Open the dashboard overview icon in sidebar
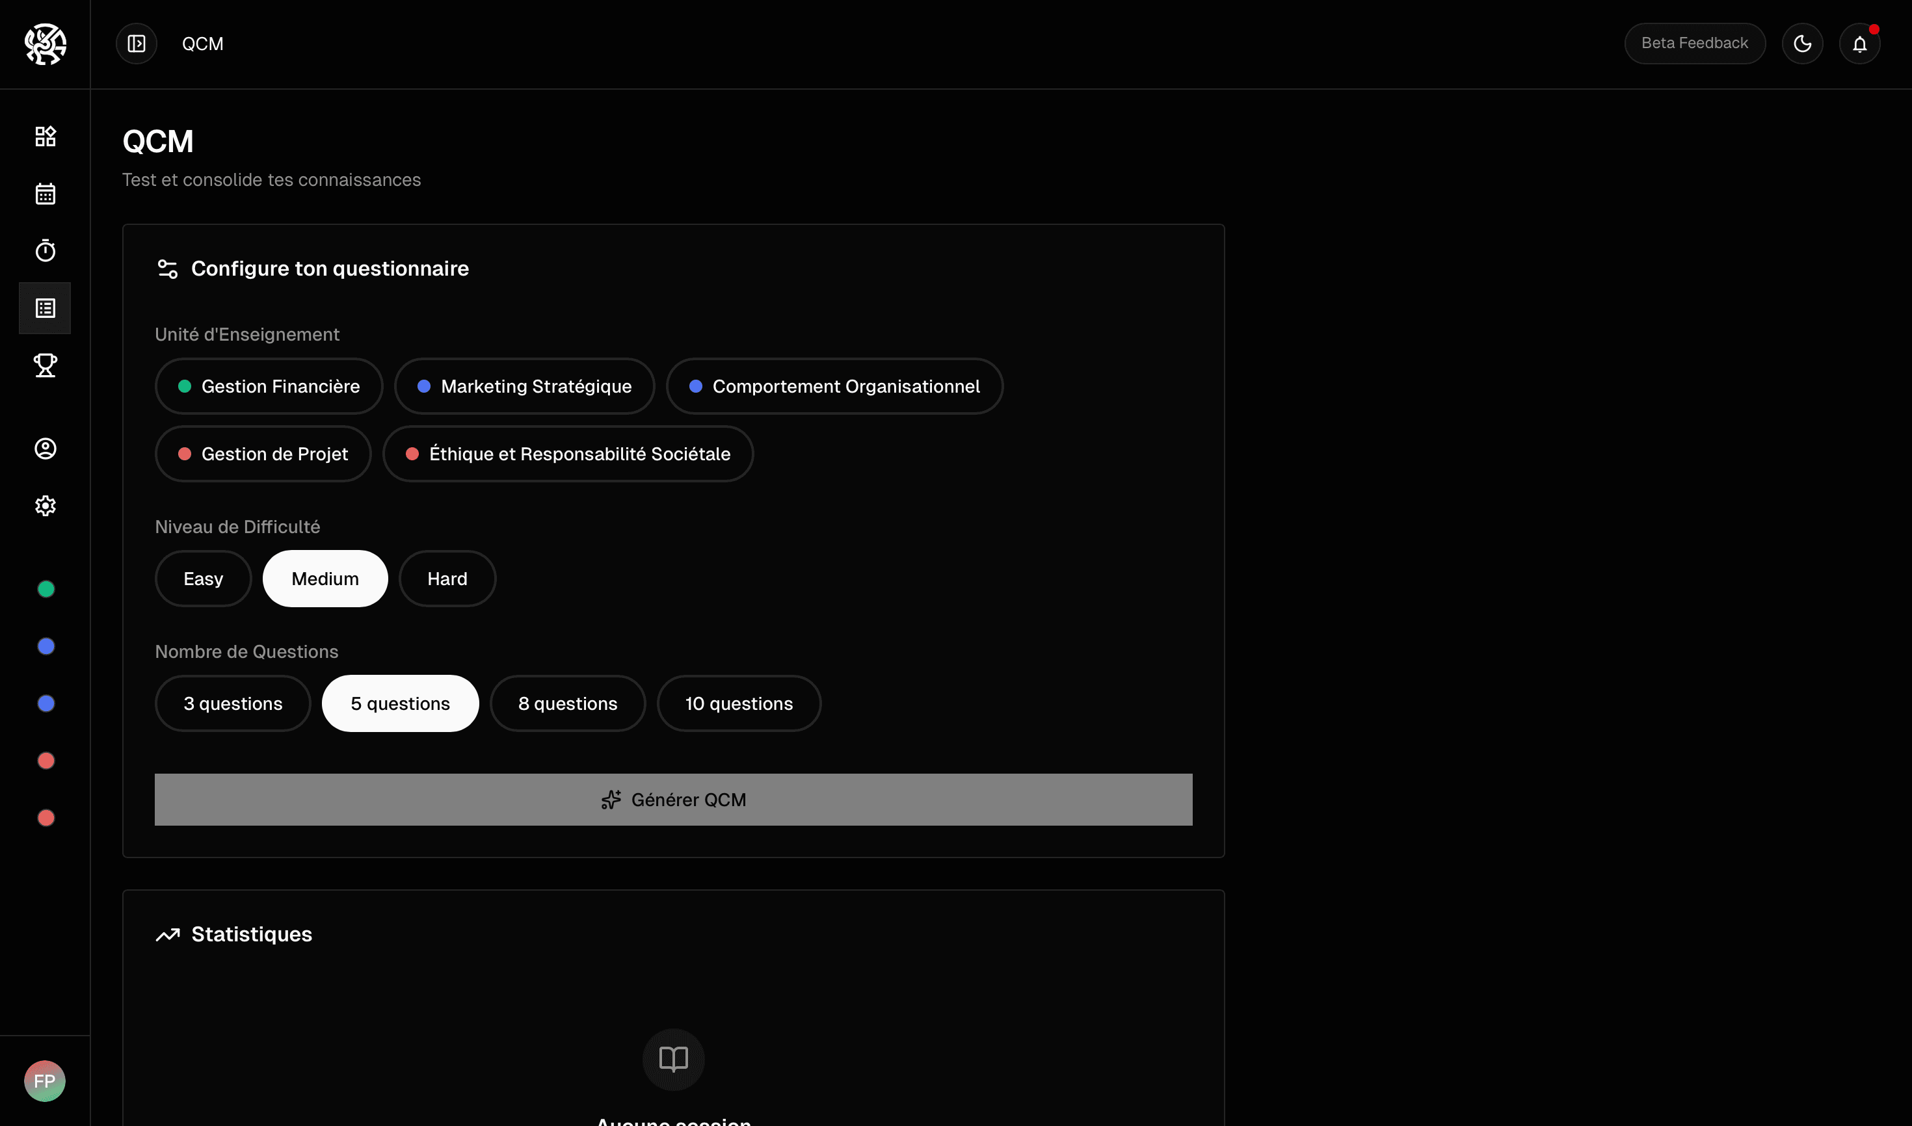Screen dimensions: 1912x1126 click(45, 137)
